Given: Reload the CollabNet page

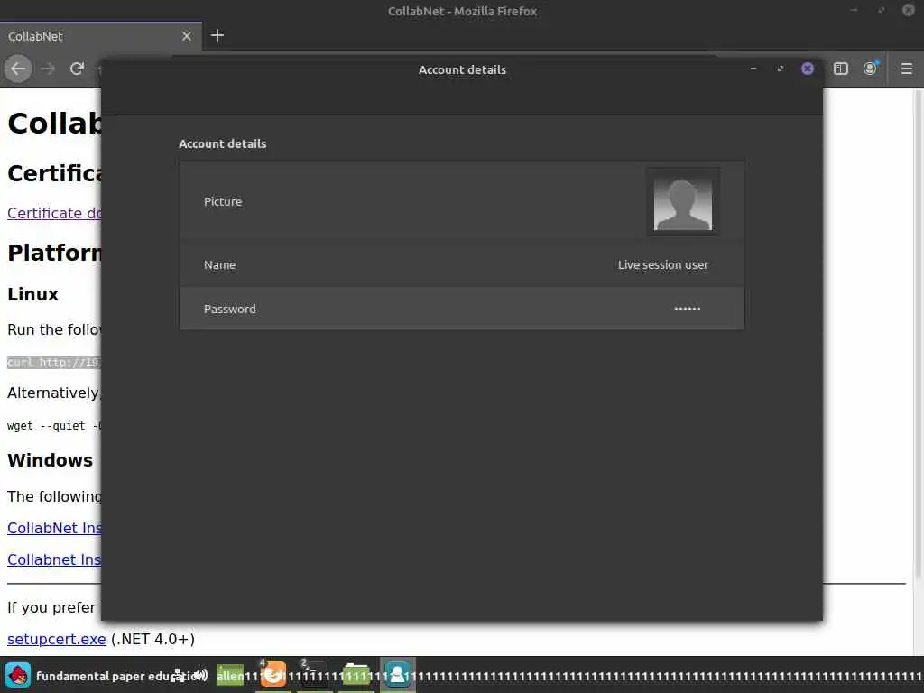Looking at the screenshot, I should [x=77, y=69].
